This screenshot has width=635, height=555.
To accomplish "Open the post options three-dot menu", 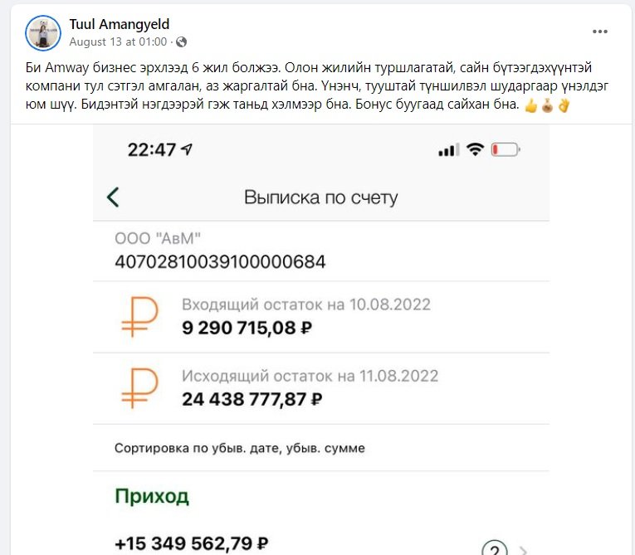I will pyautogui.click(x=600, y=32).
